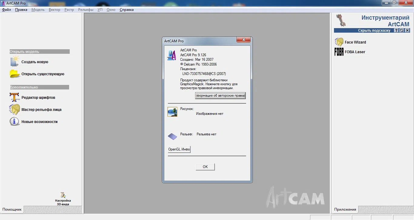
Task: Click the Открыть существующую link
Action: point(43,74)
